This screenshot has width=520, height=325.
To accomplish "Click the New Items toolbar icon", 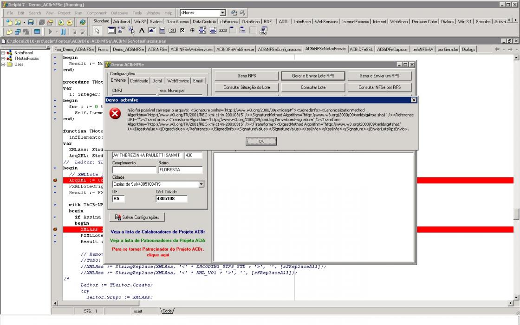I will point(9,22).
